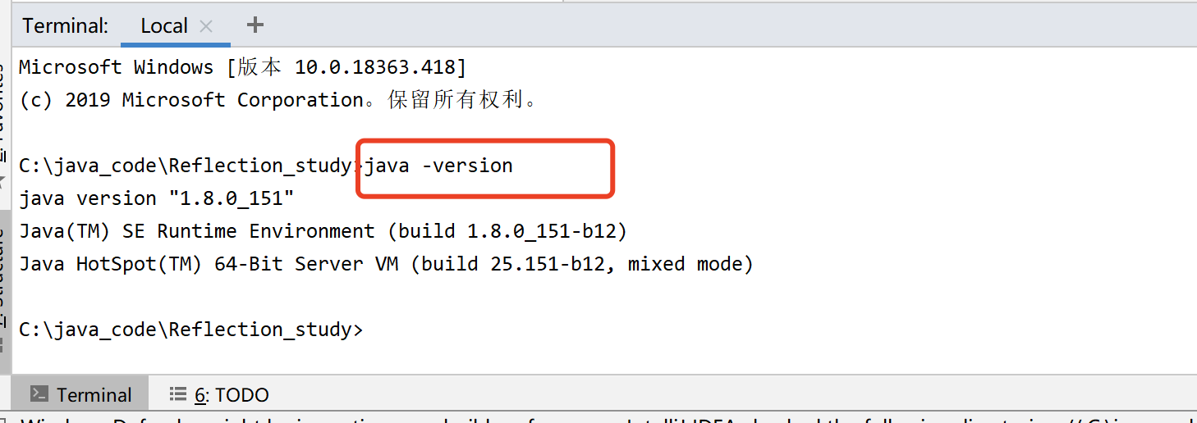Add a new terminal session tab
This screenshot has height=423, width=1197.
pyautogui.click(x=255, y=25)
